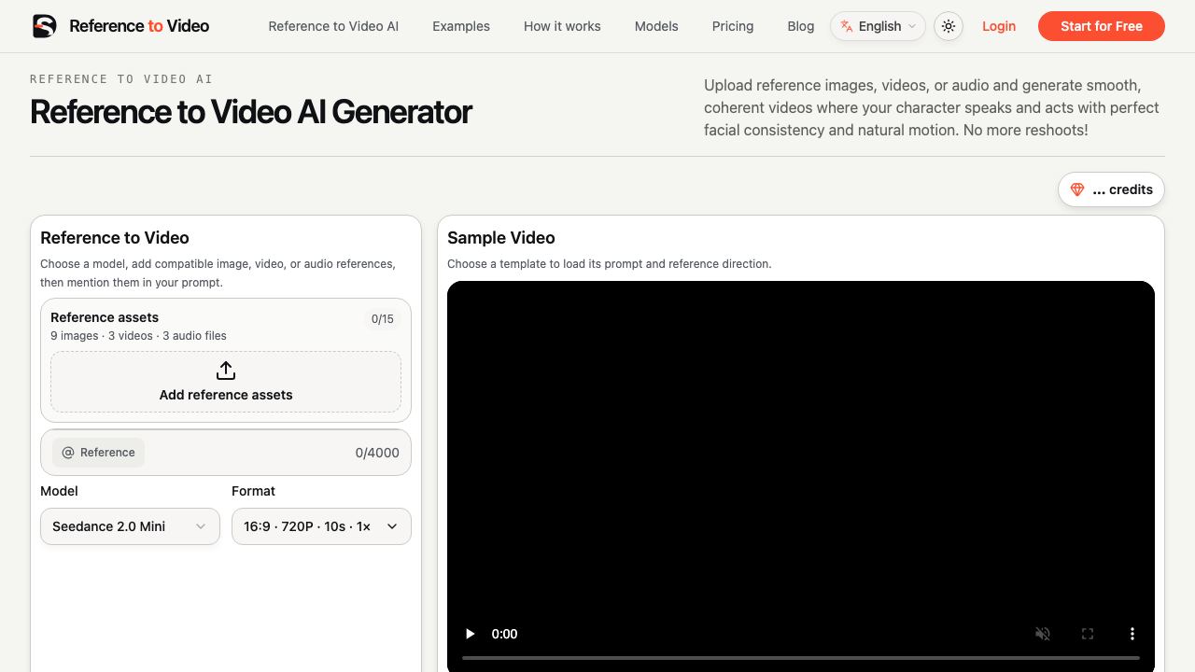Click the translate icon beside English
Screen dimensions: 1195x672
click(847, 26)
